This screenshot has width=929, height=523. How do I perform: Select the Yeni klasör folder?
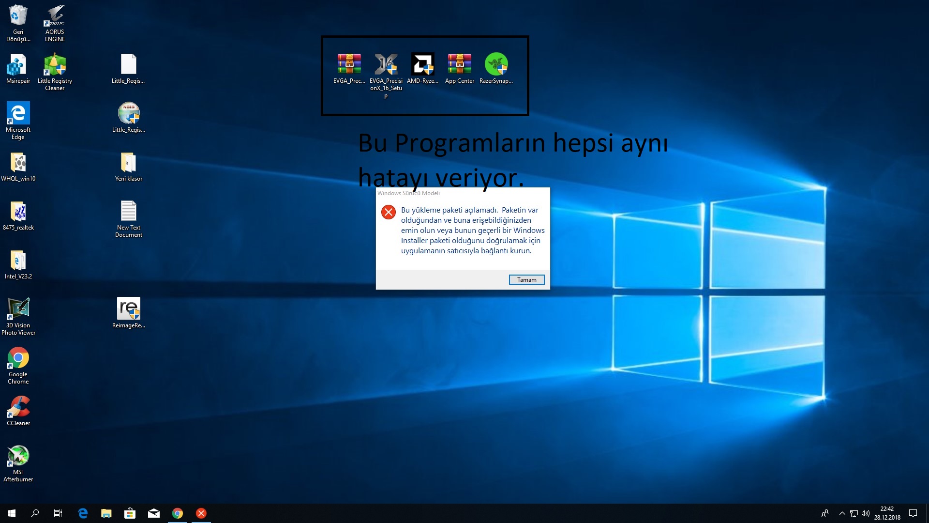click(x=128, y=166)
